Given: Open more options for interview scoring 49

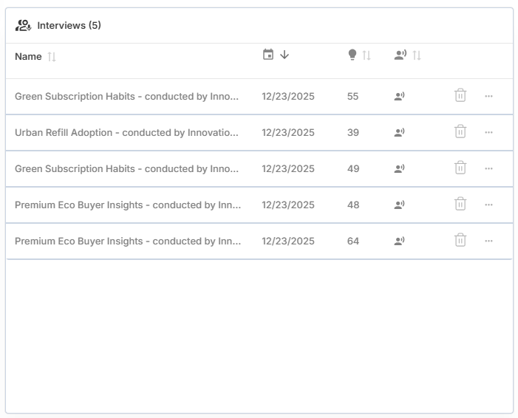Looking at the screenshot, I should click(488, 168).
